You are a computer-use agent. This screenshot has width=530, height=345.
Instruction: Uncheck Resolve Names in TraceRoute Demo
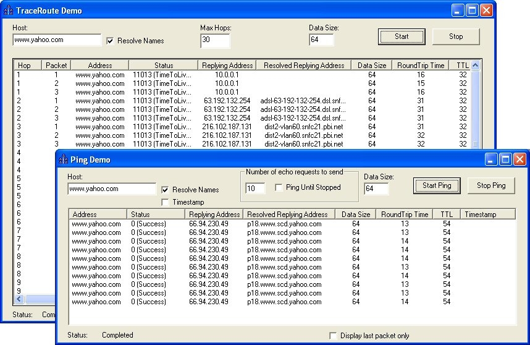pyautogui.click(x=110, y=41)
